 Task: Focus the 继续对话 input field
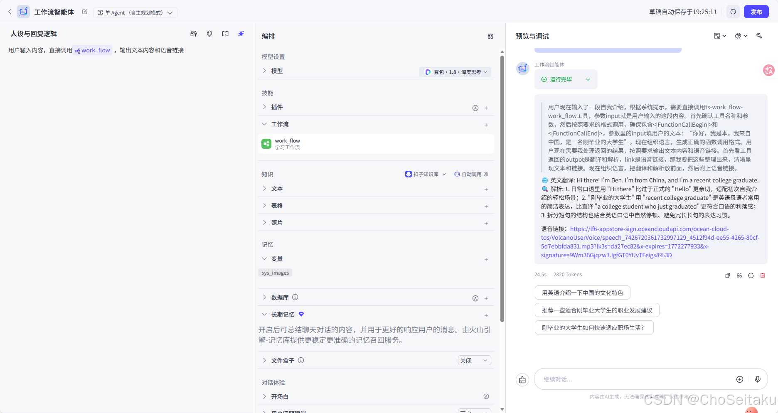[x=636, y=379]
